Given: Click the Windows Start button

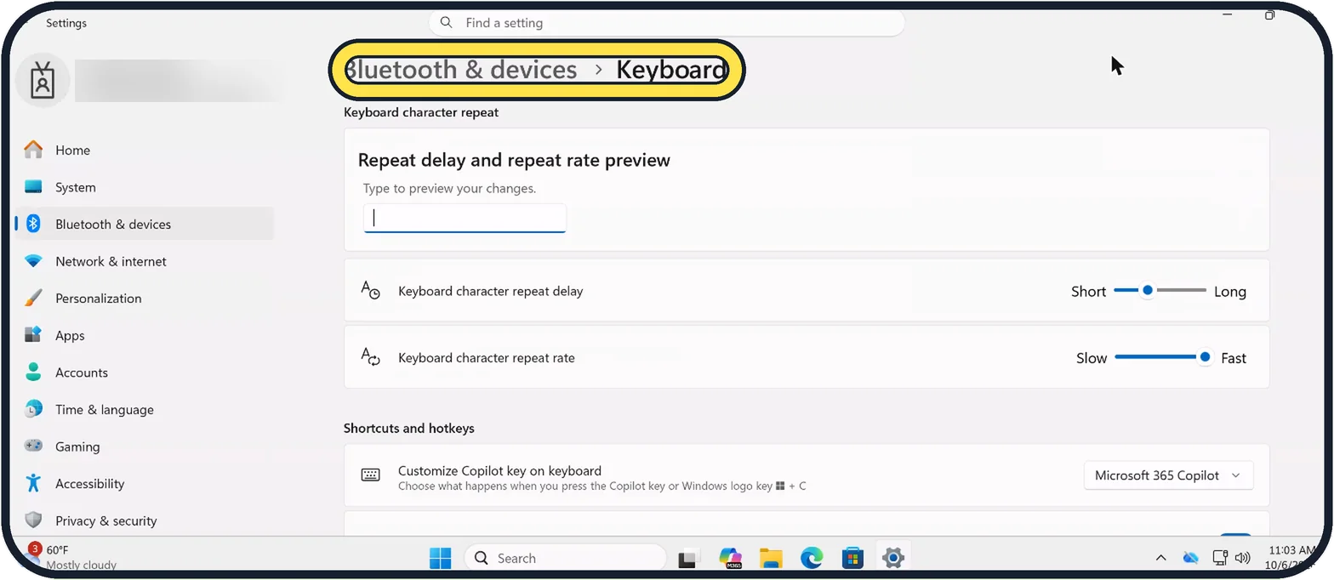Looking at the screenshot, I should tap(441, 558).
